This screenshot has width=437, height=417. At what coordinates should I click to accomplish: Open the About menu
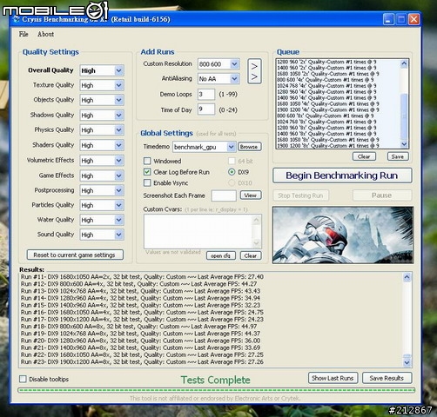pos(45,34)
